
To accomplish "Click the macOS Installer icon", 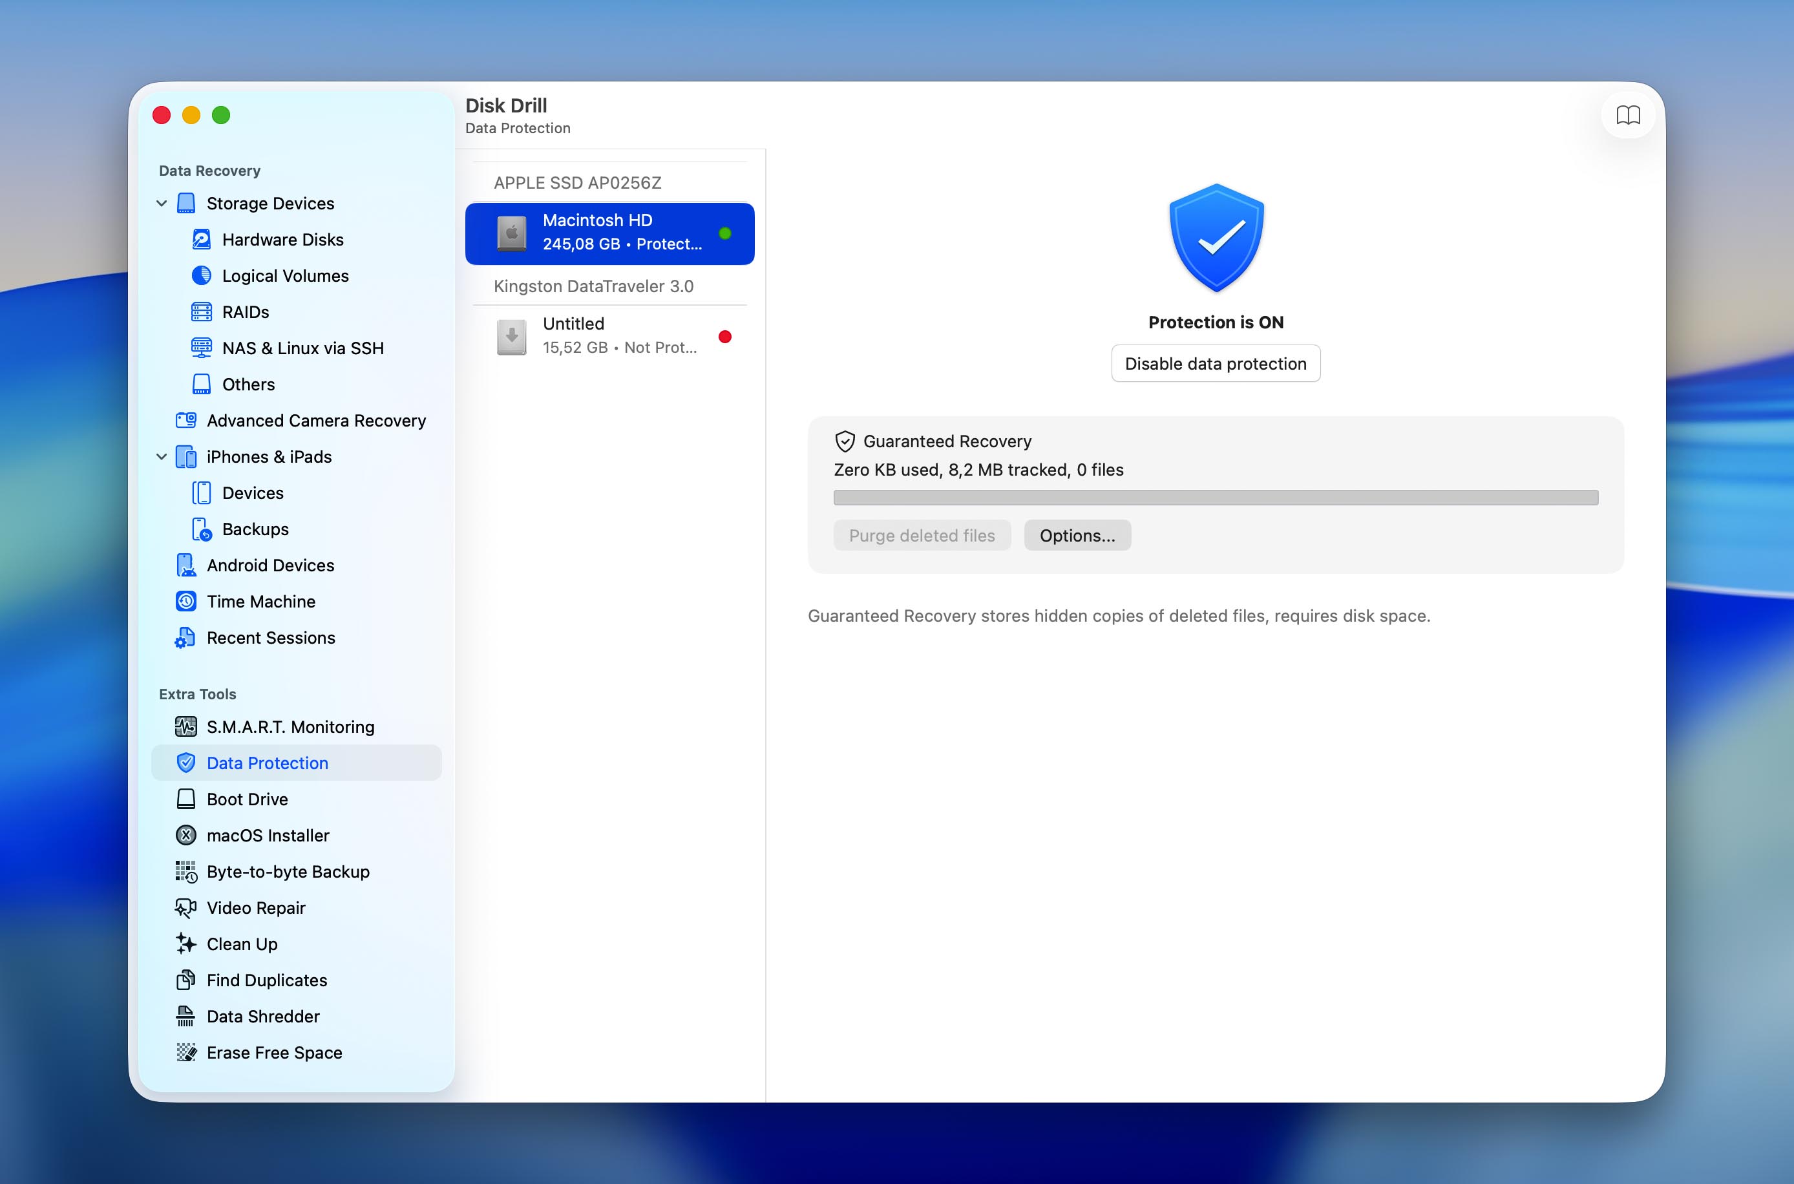I will coord(185,836).
